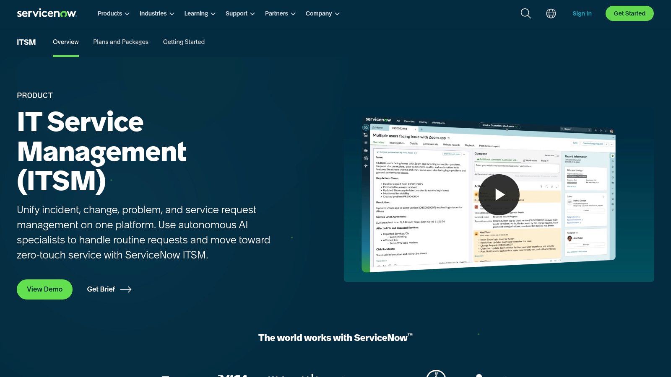Click the arrow next to Get Brief

(x=126, y=289)
